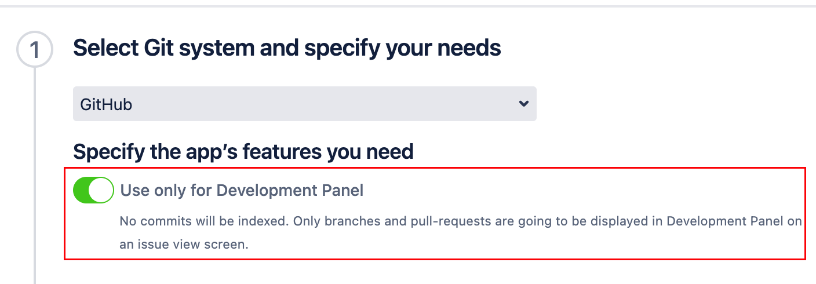Viewport: 816px width, 284px height.
Task: Click the number 1 inside step circle
Action: coord(35,50)
